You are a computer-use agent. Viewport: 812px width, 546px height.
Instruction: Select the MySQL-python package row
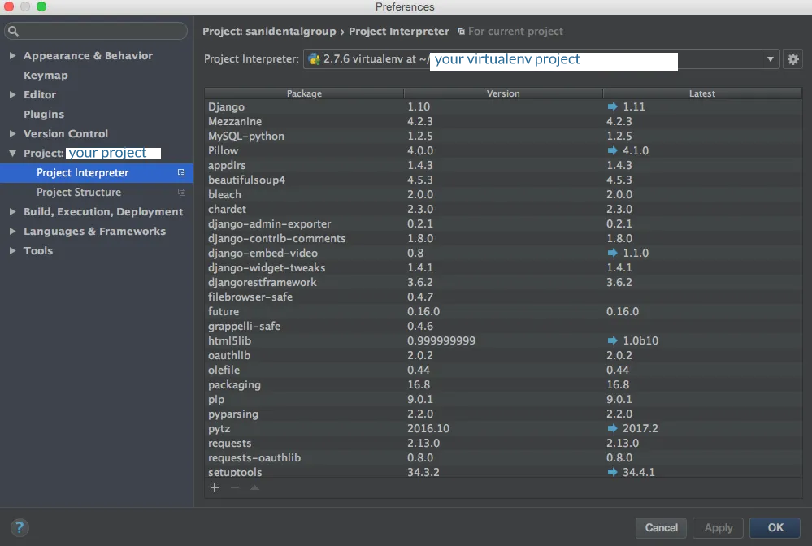pyautogui.click(x=503, y=136)
